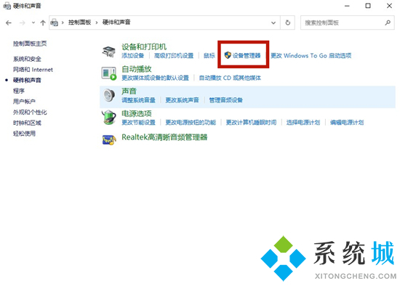Maximize the 硬件和声音 window
This screenshot has width=400, height=289.
point(368,6)
